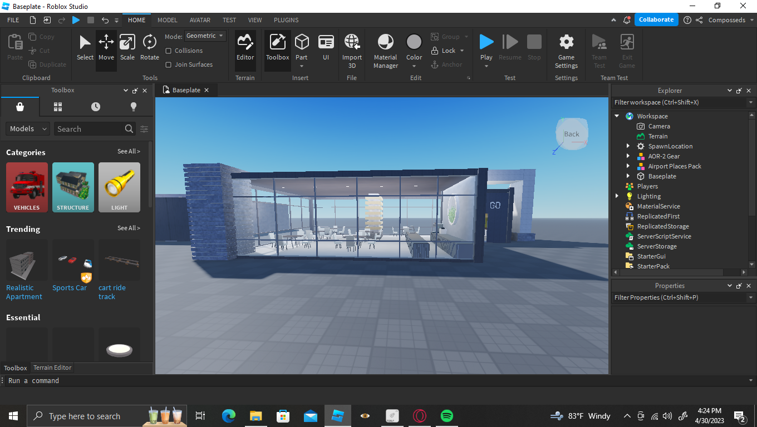Enable the Collisions checkbox
The height and width of the screenshot is (427, 757).
click(x=169, y=51)
